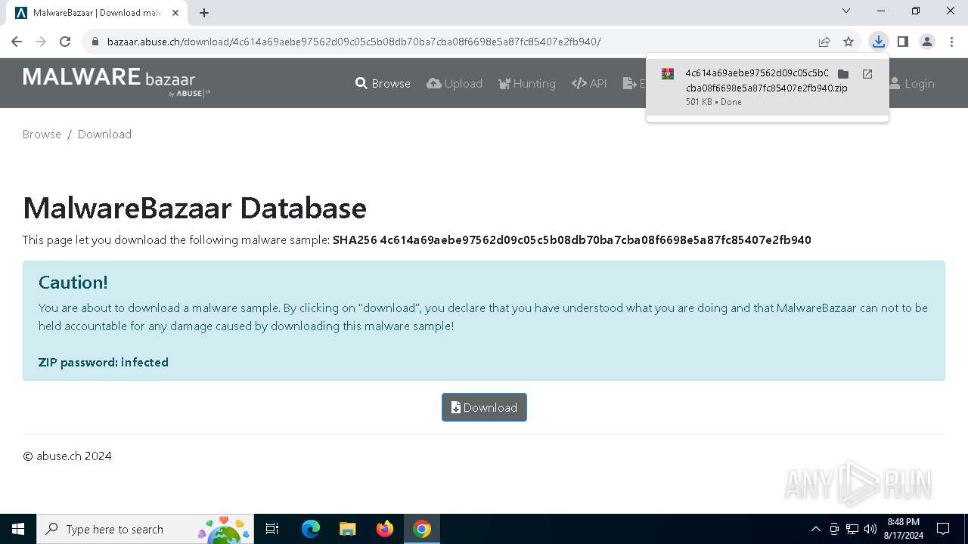Select ZIP password infected text

pyautogui.click(x=104, y=363)
